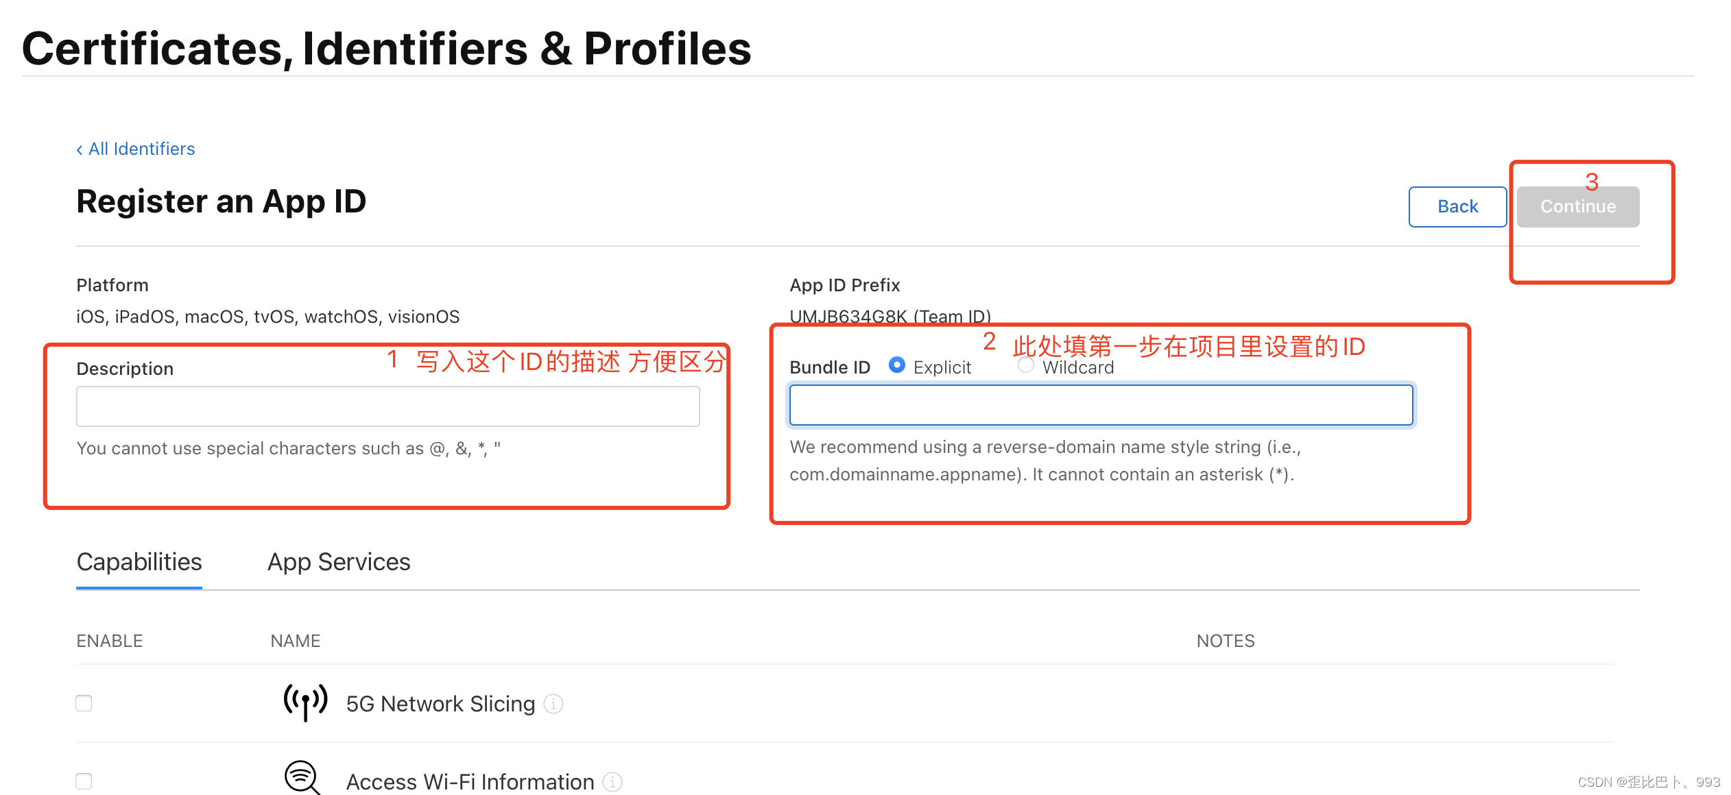Click the ENABLE column header
This screenshot has height=795, width=1731.
110,641
